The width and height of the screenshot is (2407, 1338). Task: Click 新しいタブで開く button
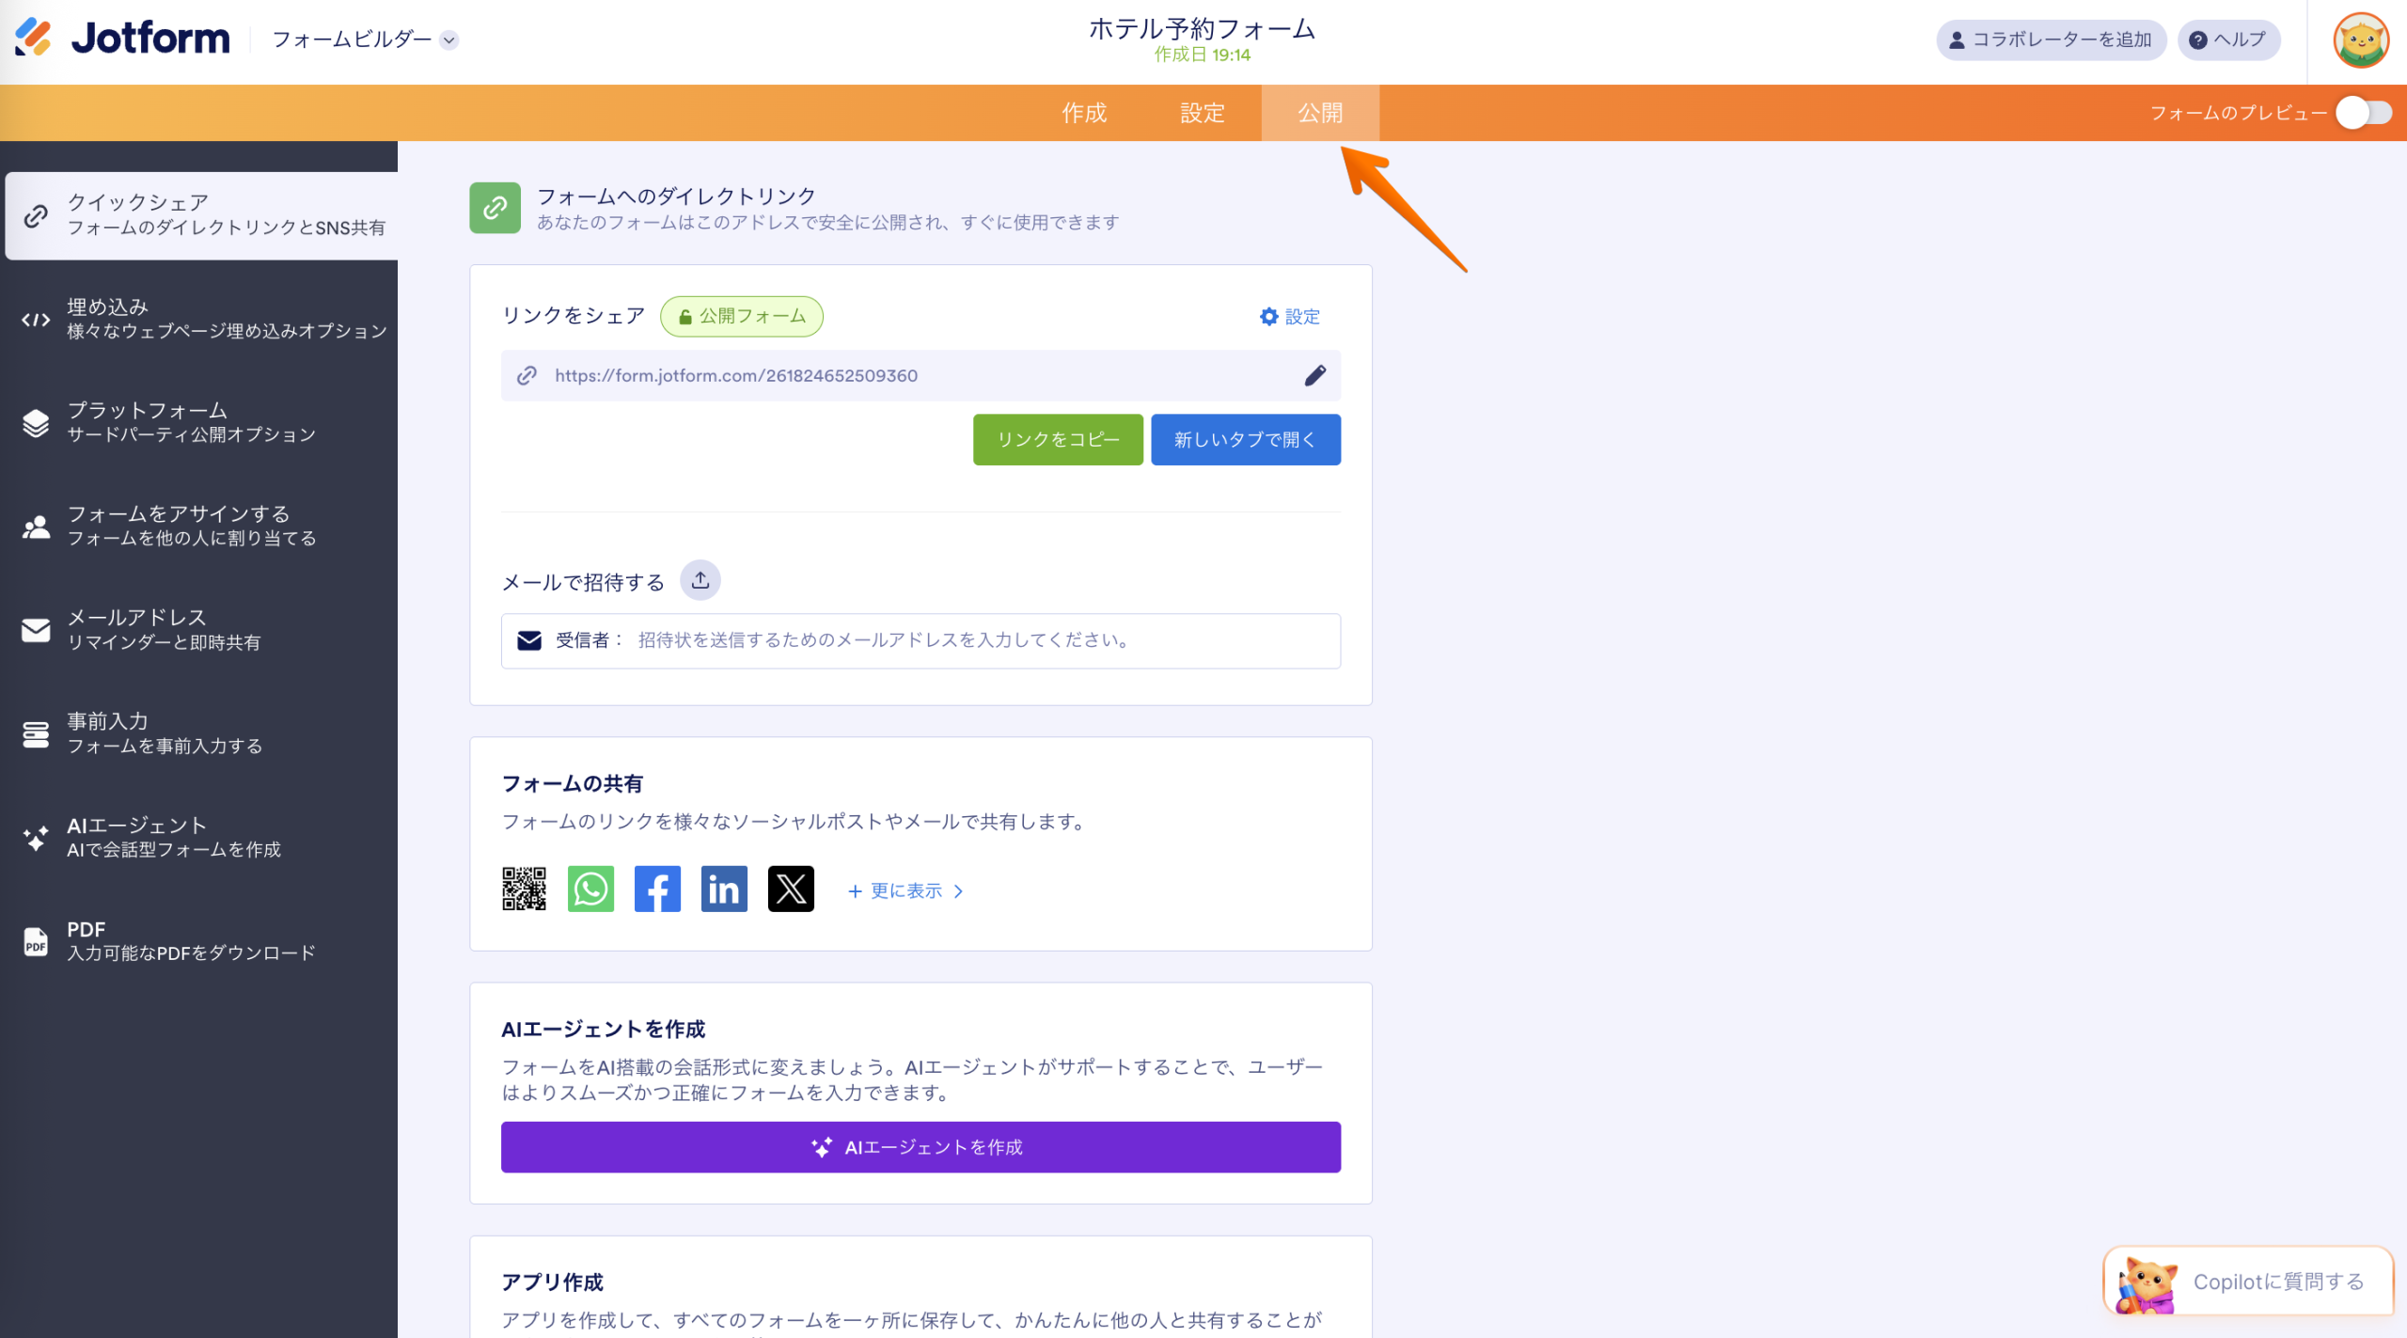[1246, 440]
